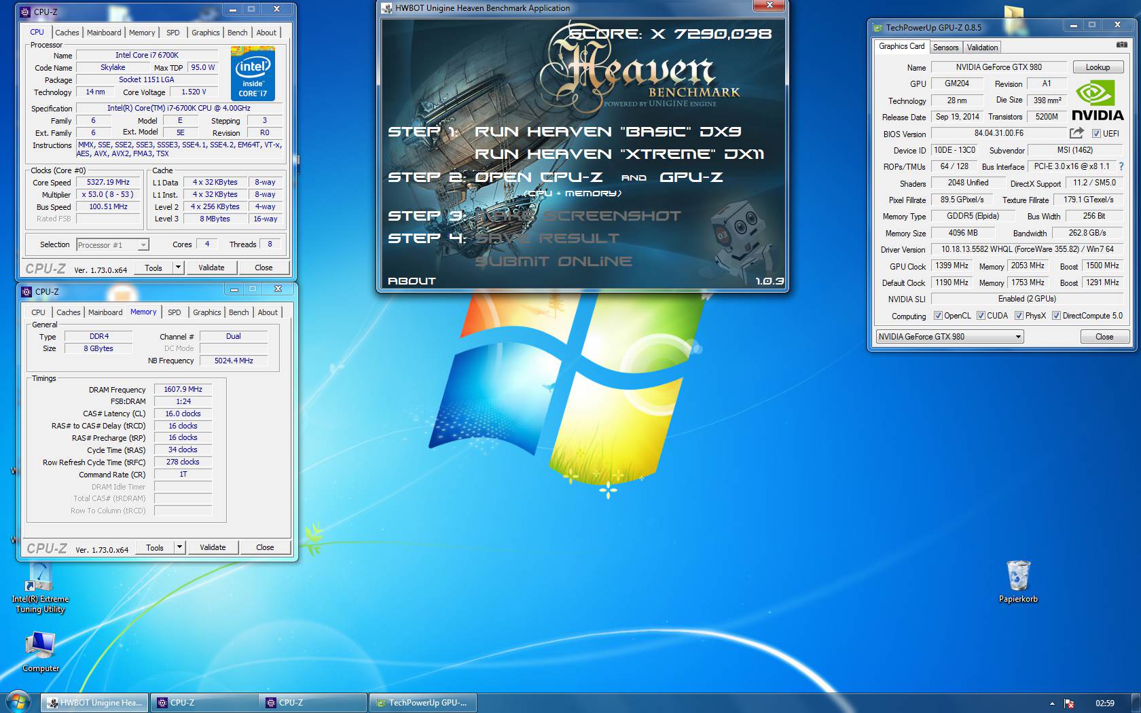Open Validation tab in GPU-Z
The width and height of the screenshot is (1141, 713).
982,48
